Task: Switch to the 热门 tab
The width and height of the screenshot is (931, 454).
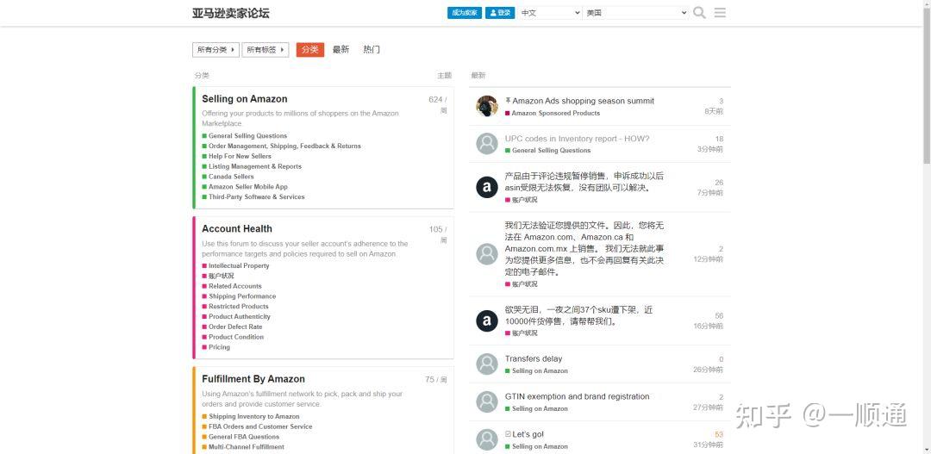Action: pyautogui.click(x=372, y=50)
